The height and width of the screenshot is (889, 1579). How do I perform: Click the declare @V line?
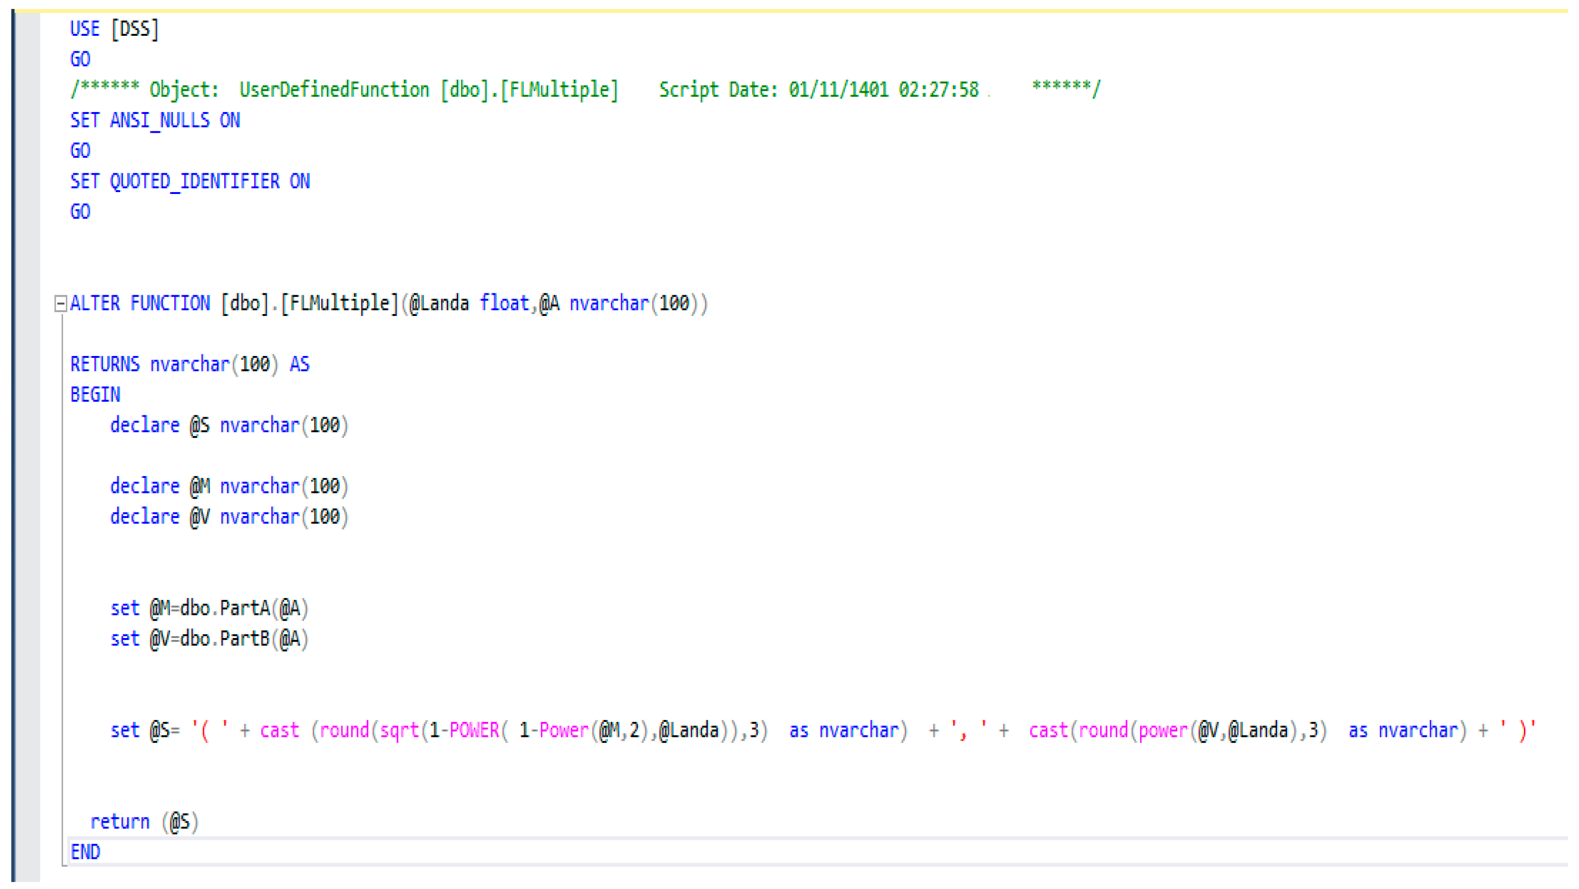click(229, 517)
